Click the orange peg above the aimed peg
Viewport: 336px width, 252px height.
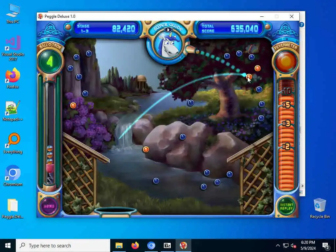point(257,68)
